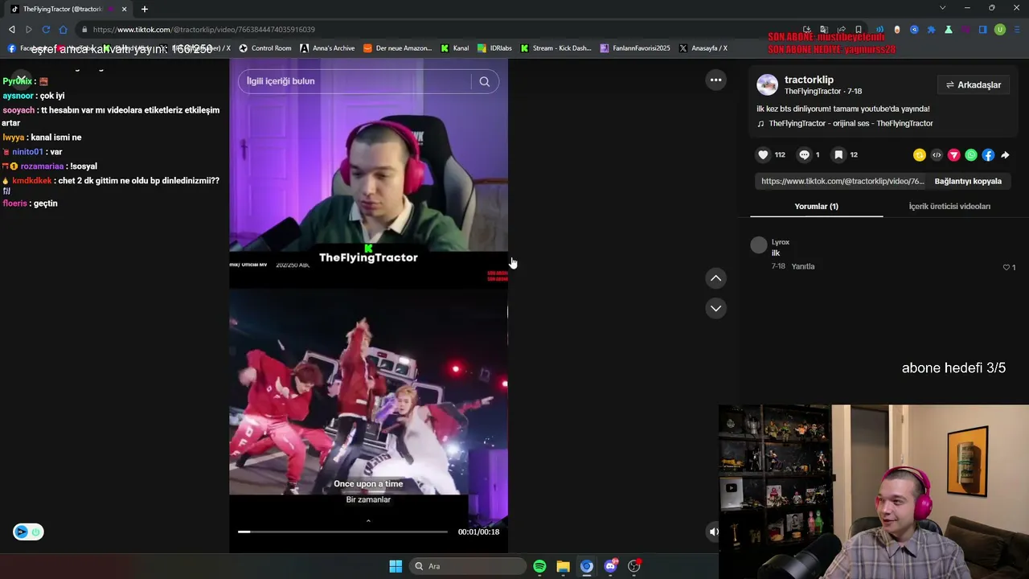Screen dimensions: 1029x579
Task: Open the Anna's Archive bookmark
Action: pyautogui.click(x=327, y=48)
